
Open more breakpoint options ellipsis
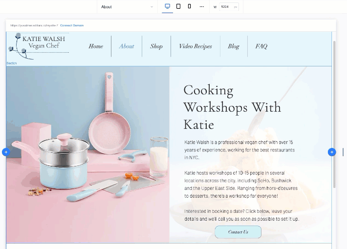click(x=202, y=6)
